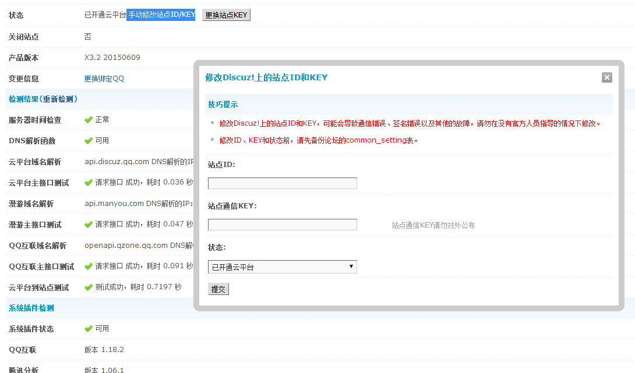Click green checkmark beside 漫游主接口测试
This screenshot has width=635, height=373.
pos(89,225)
